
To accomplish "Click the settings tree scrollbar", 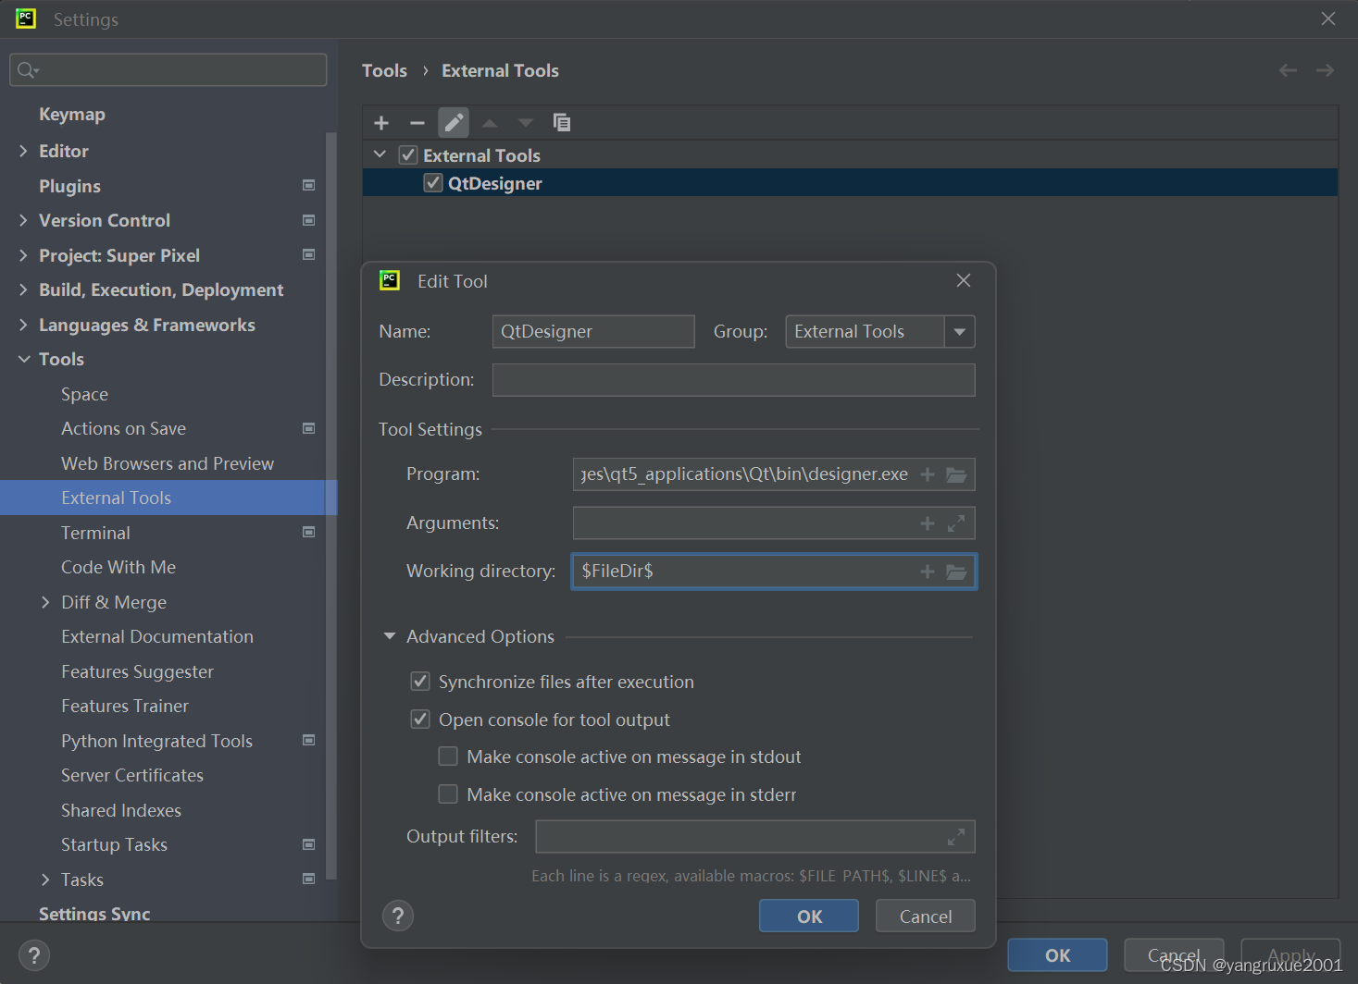I will coord(330,505).
